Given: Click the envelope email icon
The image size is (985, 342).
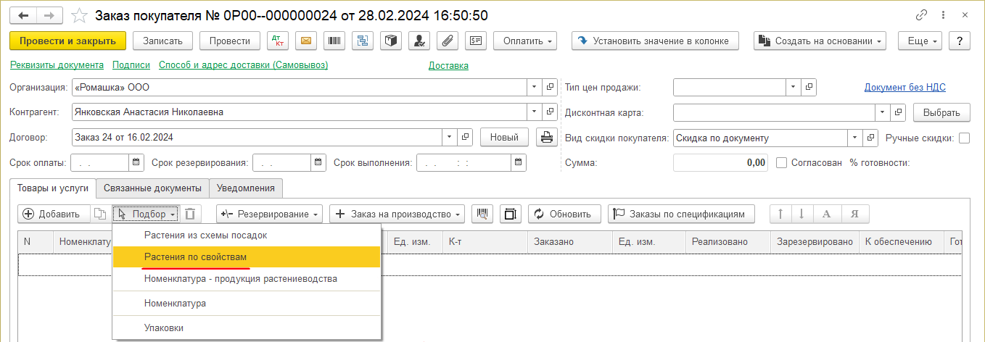Looking at the screenshot, I should (x=305, y=41).
